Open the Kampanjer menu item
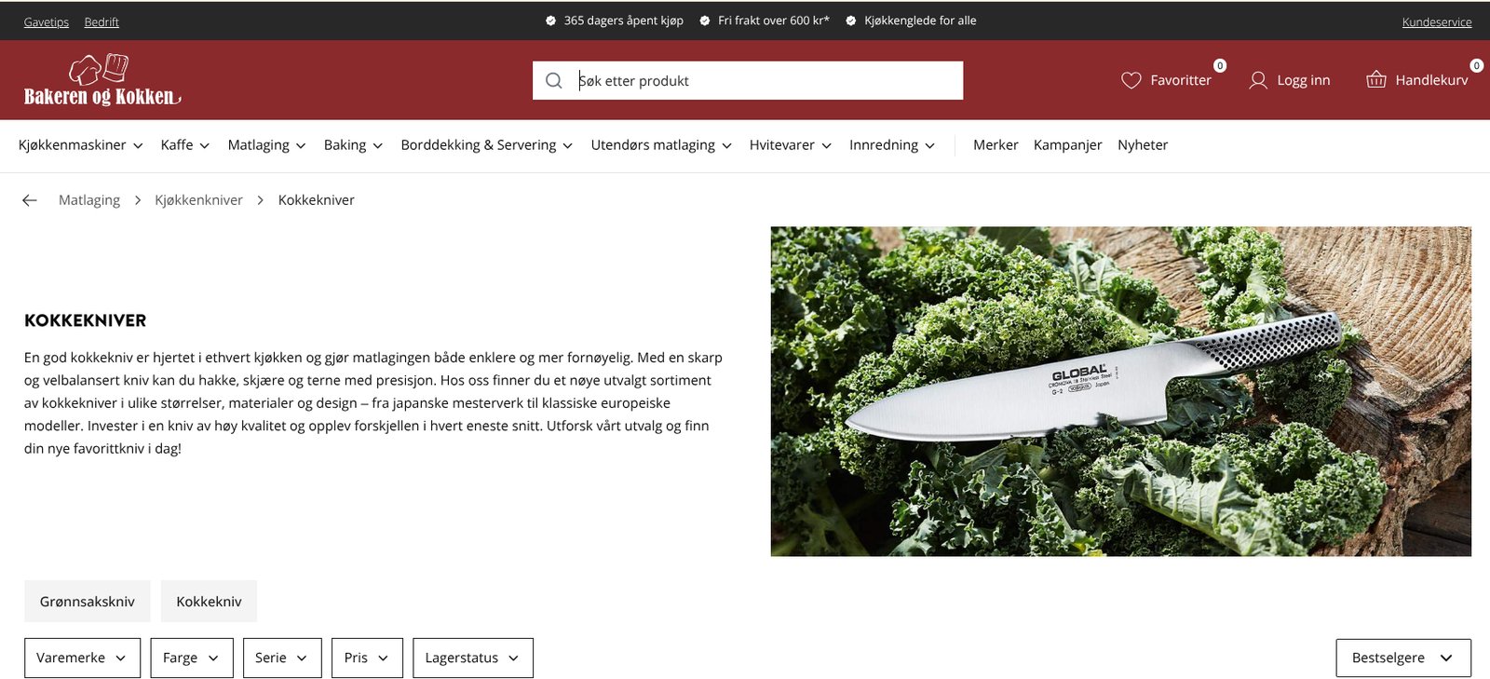This screenshot has width=1490, height=679. [x=1067, y=145]
